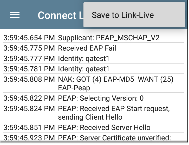Click the 3:59:45.777 PM Identity qatest1 entry
This screenshot has width=189, height=145.
point(94,58)
